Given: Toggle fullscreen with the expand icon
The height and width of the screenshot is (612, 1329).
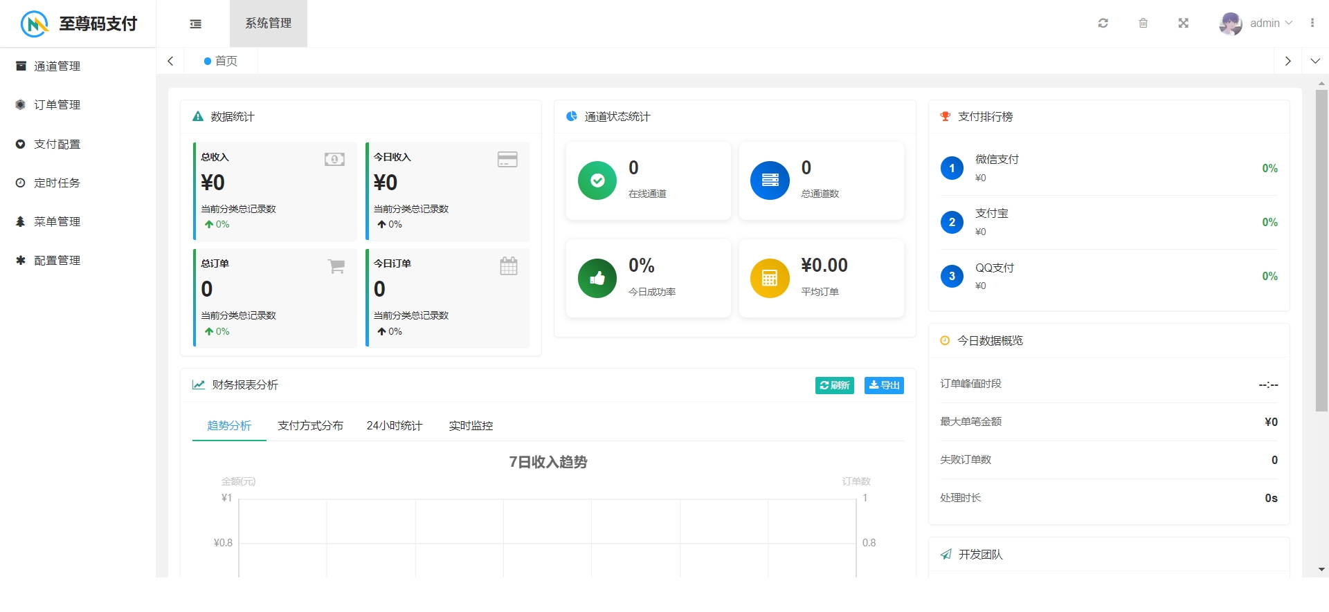Looking at the screenshot, I should pos(1183,24).
